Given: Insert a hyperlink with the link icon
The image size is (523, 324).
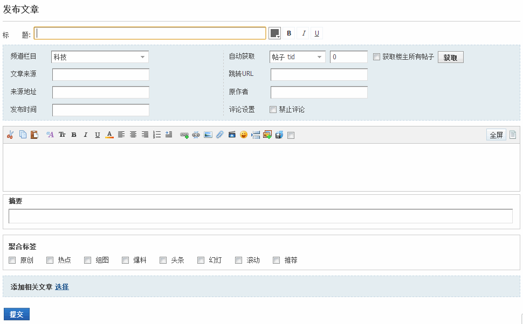Looking at the screenshot, I should click(184, 135).
